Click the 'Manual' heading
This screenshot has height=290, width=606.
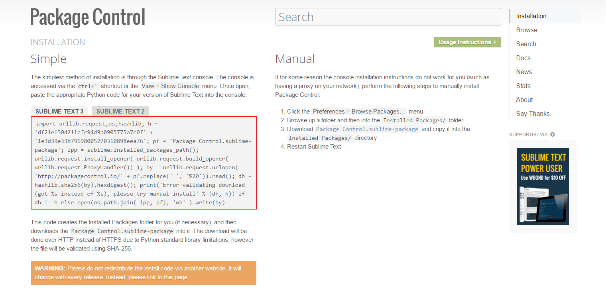tap(295, 59)
